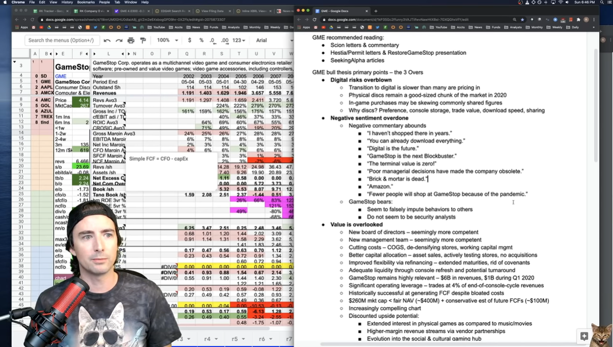Close the GME - Google Docs tab
The height and width of the screenshot is (347, 613).
(367, 10)
